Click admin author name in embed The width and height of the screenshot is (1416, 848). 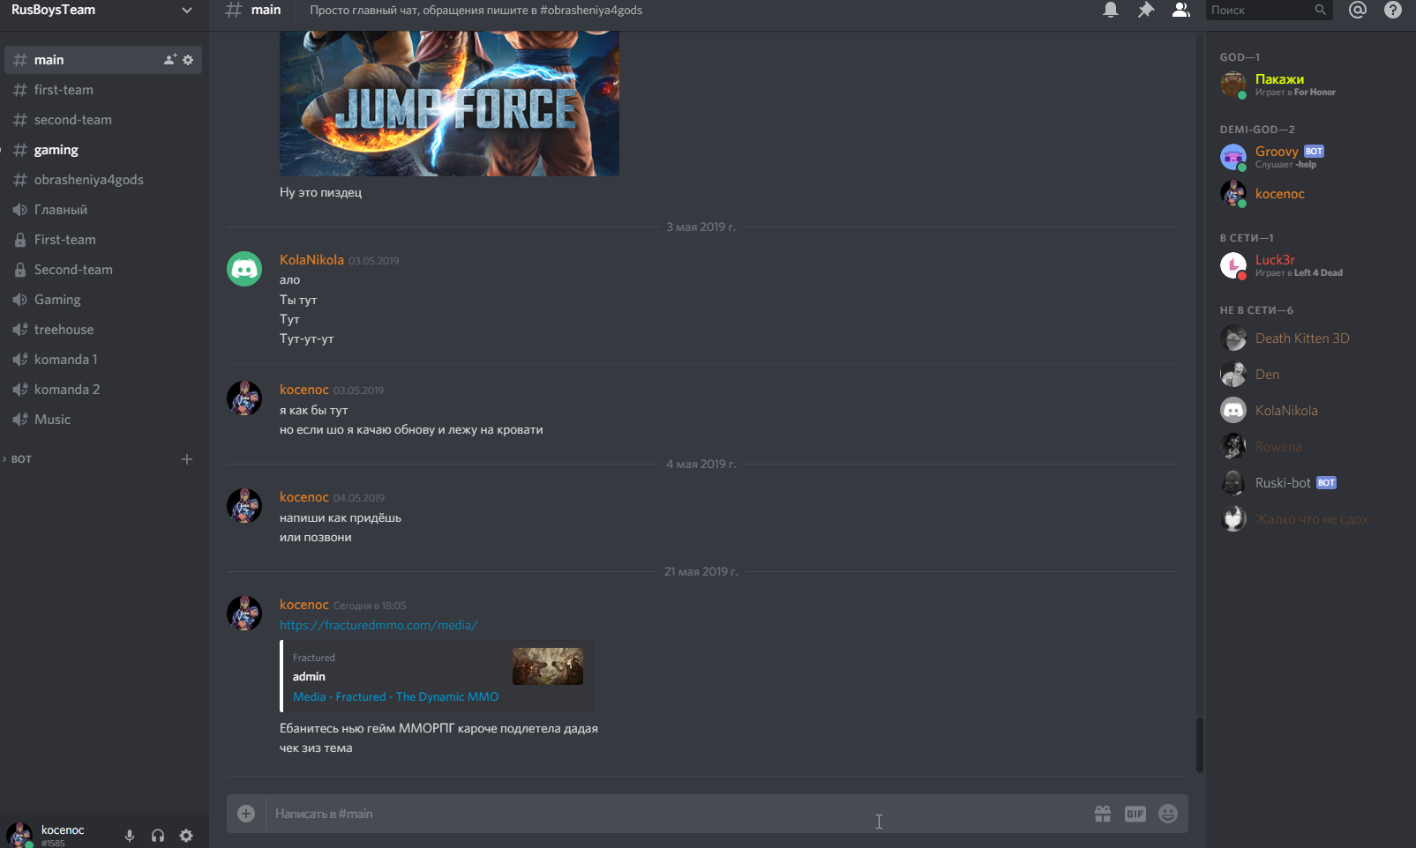309,676
